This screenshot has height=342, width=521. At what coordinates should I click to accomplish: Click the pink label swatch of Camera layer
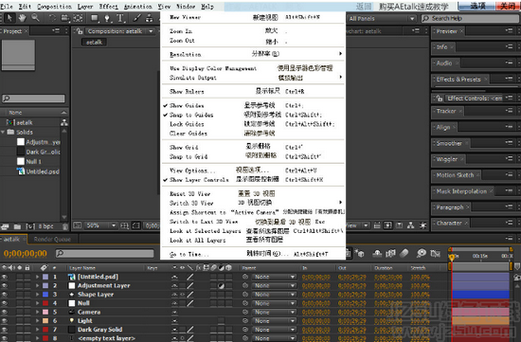pyautogui.click(x=45, y=312)
